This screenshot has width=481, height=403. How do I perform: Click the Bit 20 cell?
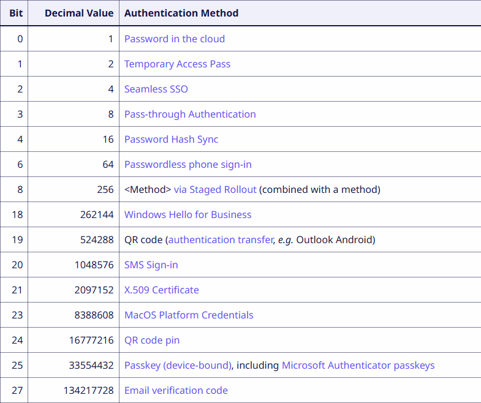14,265
